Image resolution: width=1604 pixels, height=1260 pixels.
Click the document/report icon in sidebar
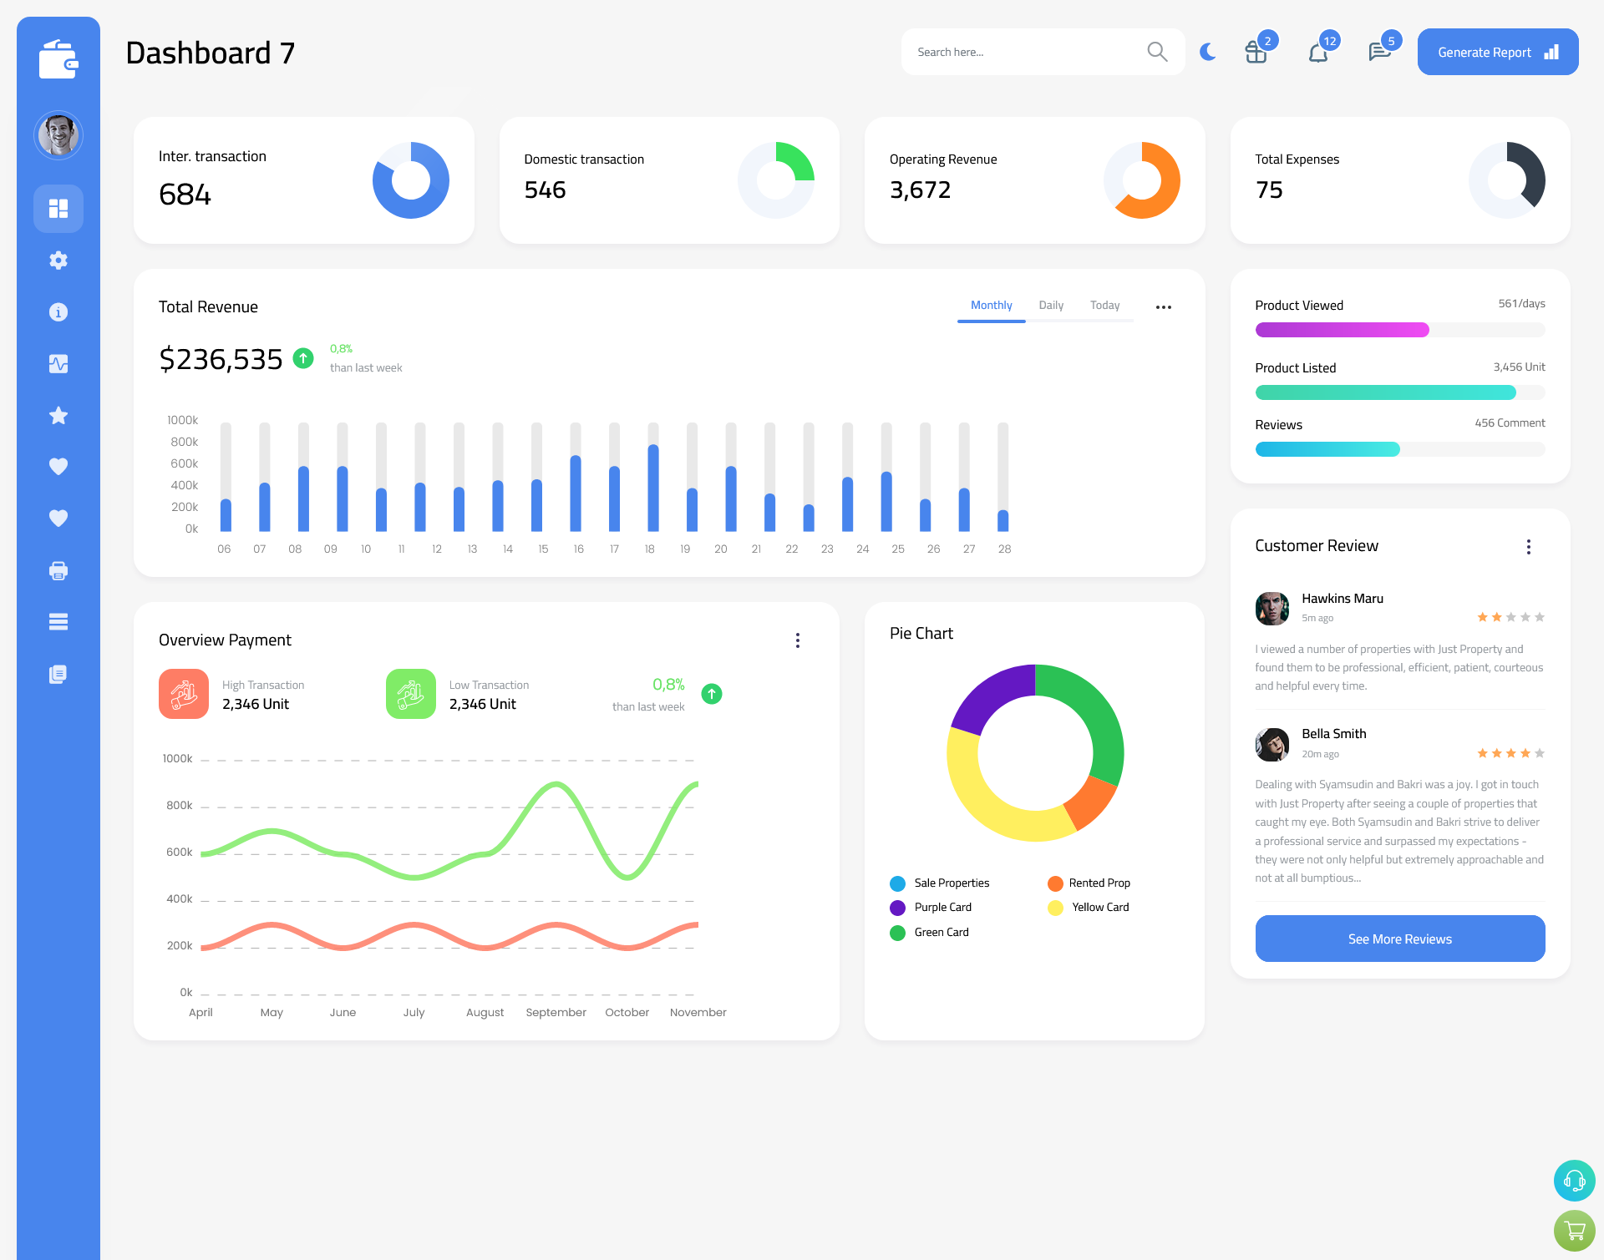(58, 673)
